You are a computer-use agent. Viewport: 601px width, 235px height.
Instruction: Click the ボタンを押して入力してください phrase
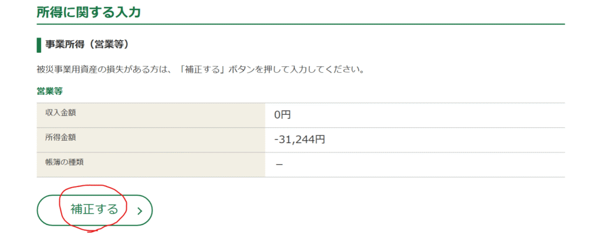pyautogui.click(x=299, y=70)
